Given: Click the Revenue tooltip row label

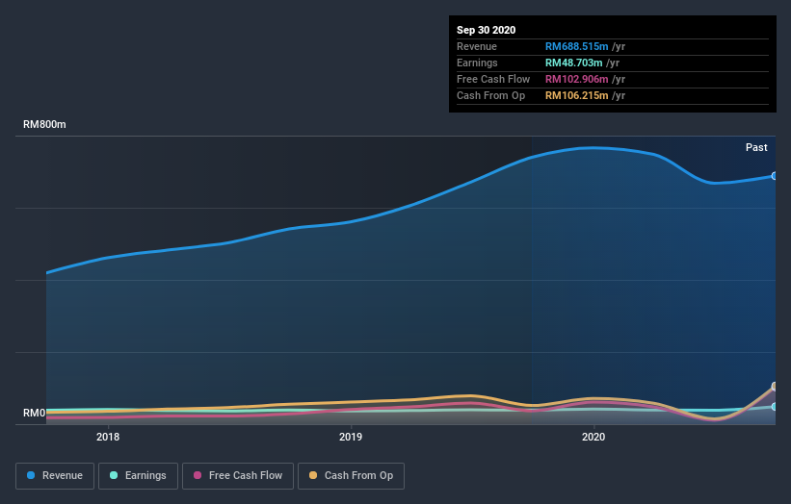Looking at the screenshot, I should 477,46.
